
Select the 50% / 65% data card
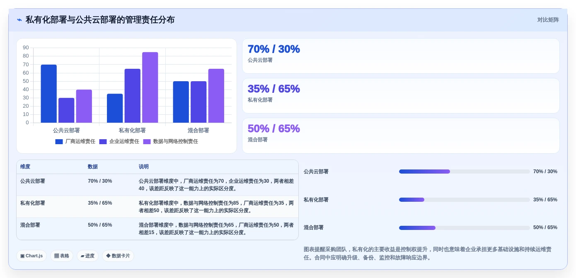pyautogui.click(x=401, y=135)
